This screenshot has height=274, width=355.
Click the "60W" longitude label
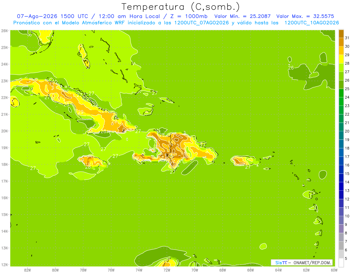click(334, 270)
